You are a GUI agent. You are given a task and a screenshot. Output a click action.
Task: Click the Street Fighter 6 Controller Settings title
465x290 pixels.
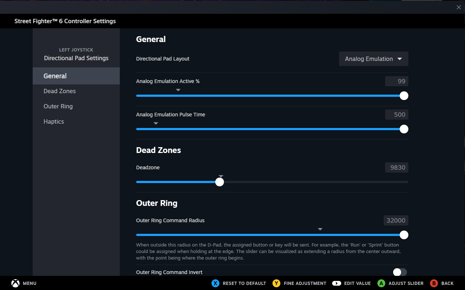[65, 21]
